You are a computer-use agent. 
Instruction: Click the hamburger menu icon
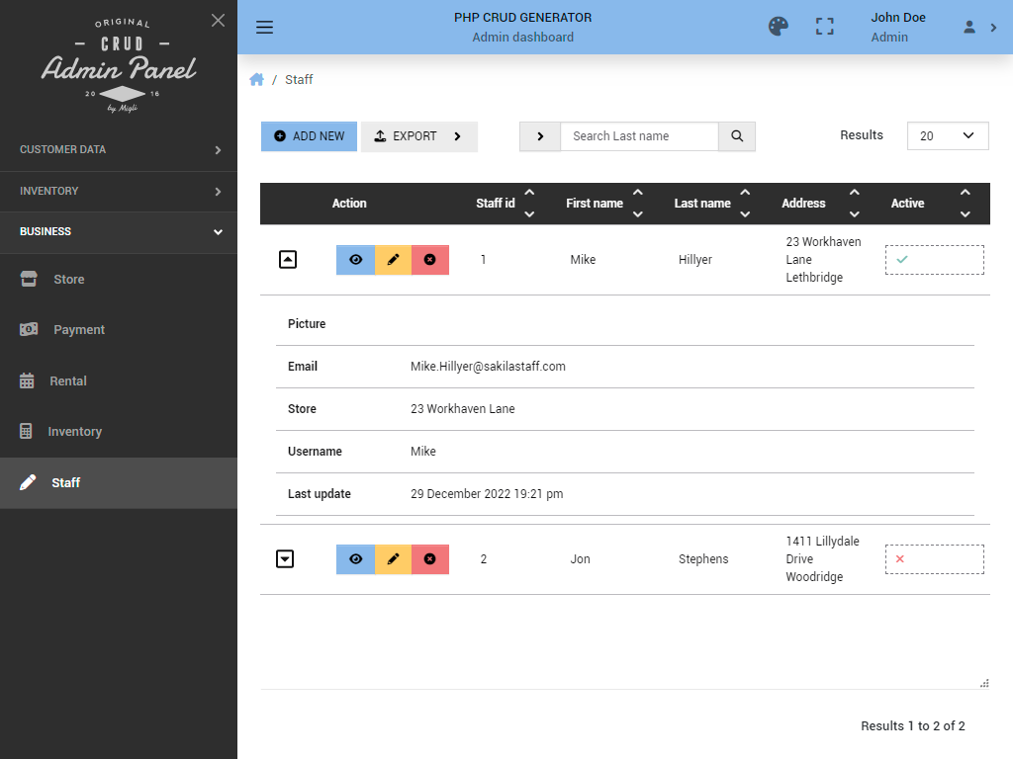[x=264, y=27]
